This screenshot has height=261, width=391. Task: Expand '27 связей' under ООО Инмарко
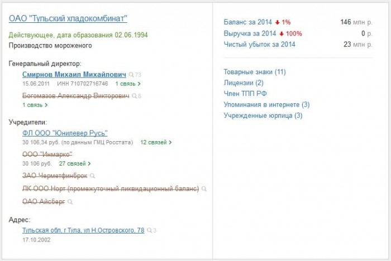point(75,164)
